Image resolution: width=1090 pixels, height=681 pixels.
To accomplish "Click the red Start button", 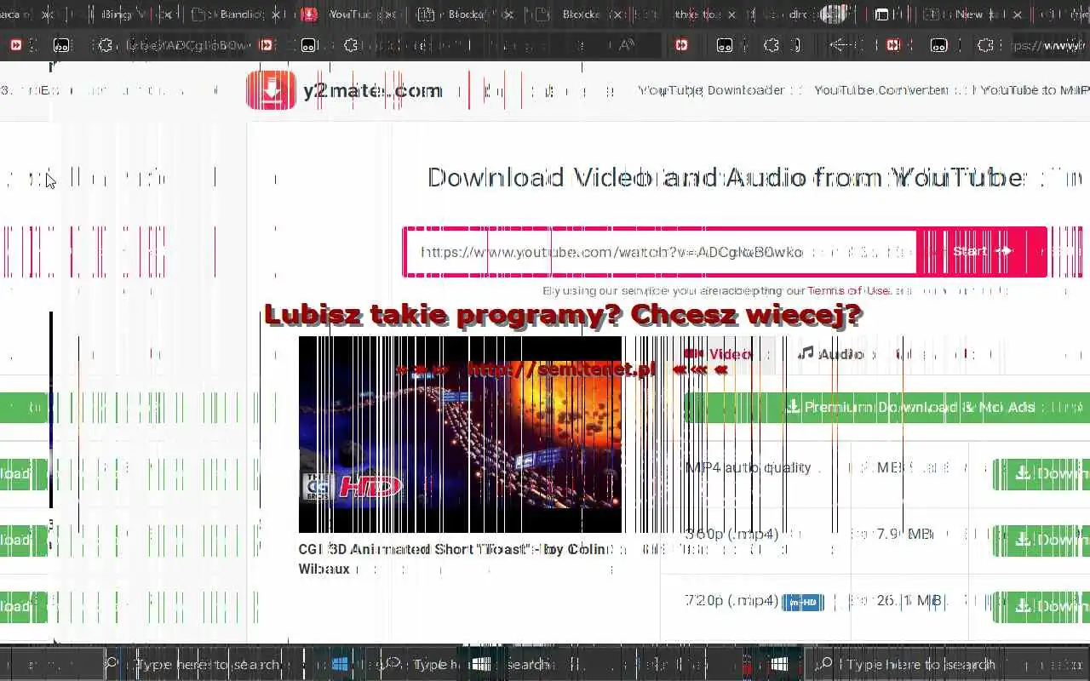I will [981, 252].
